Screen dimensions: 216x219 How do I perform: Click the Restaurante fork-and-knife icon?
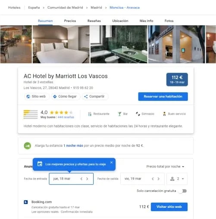tap(90, 114)
